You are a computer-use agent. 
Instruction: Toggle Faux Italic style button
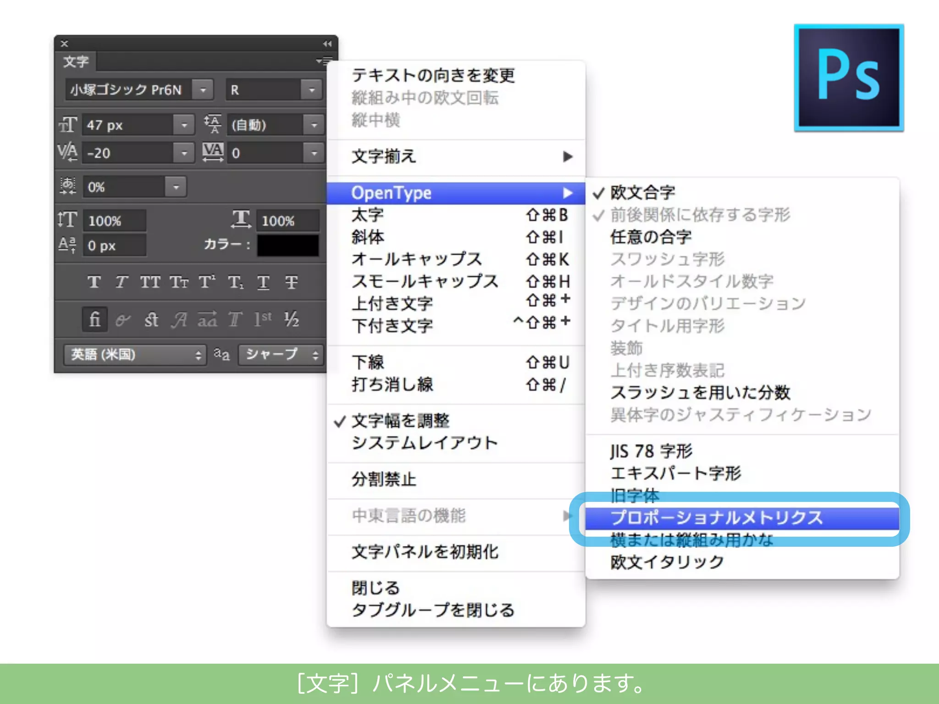pyautogui.click(x=122, y=282)
